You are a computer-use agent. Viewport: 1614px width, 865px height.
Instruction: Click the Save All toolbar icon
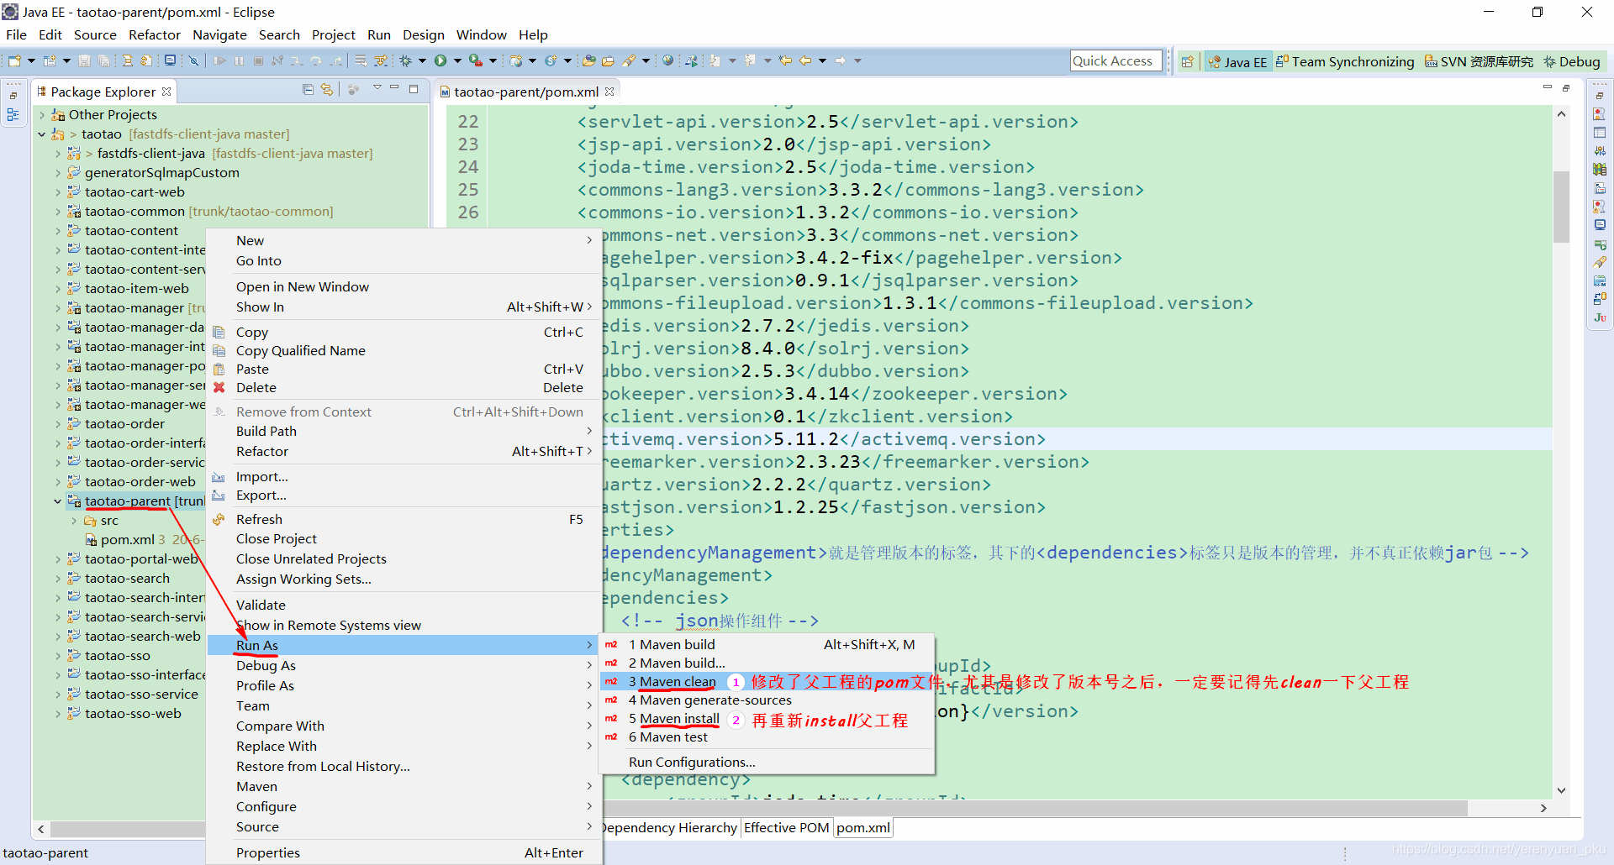[103, 60]
